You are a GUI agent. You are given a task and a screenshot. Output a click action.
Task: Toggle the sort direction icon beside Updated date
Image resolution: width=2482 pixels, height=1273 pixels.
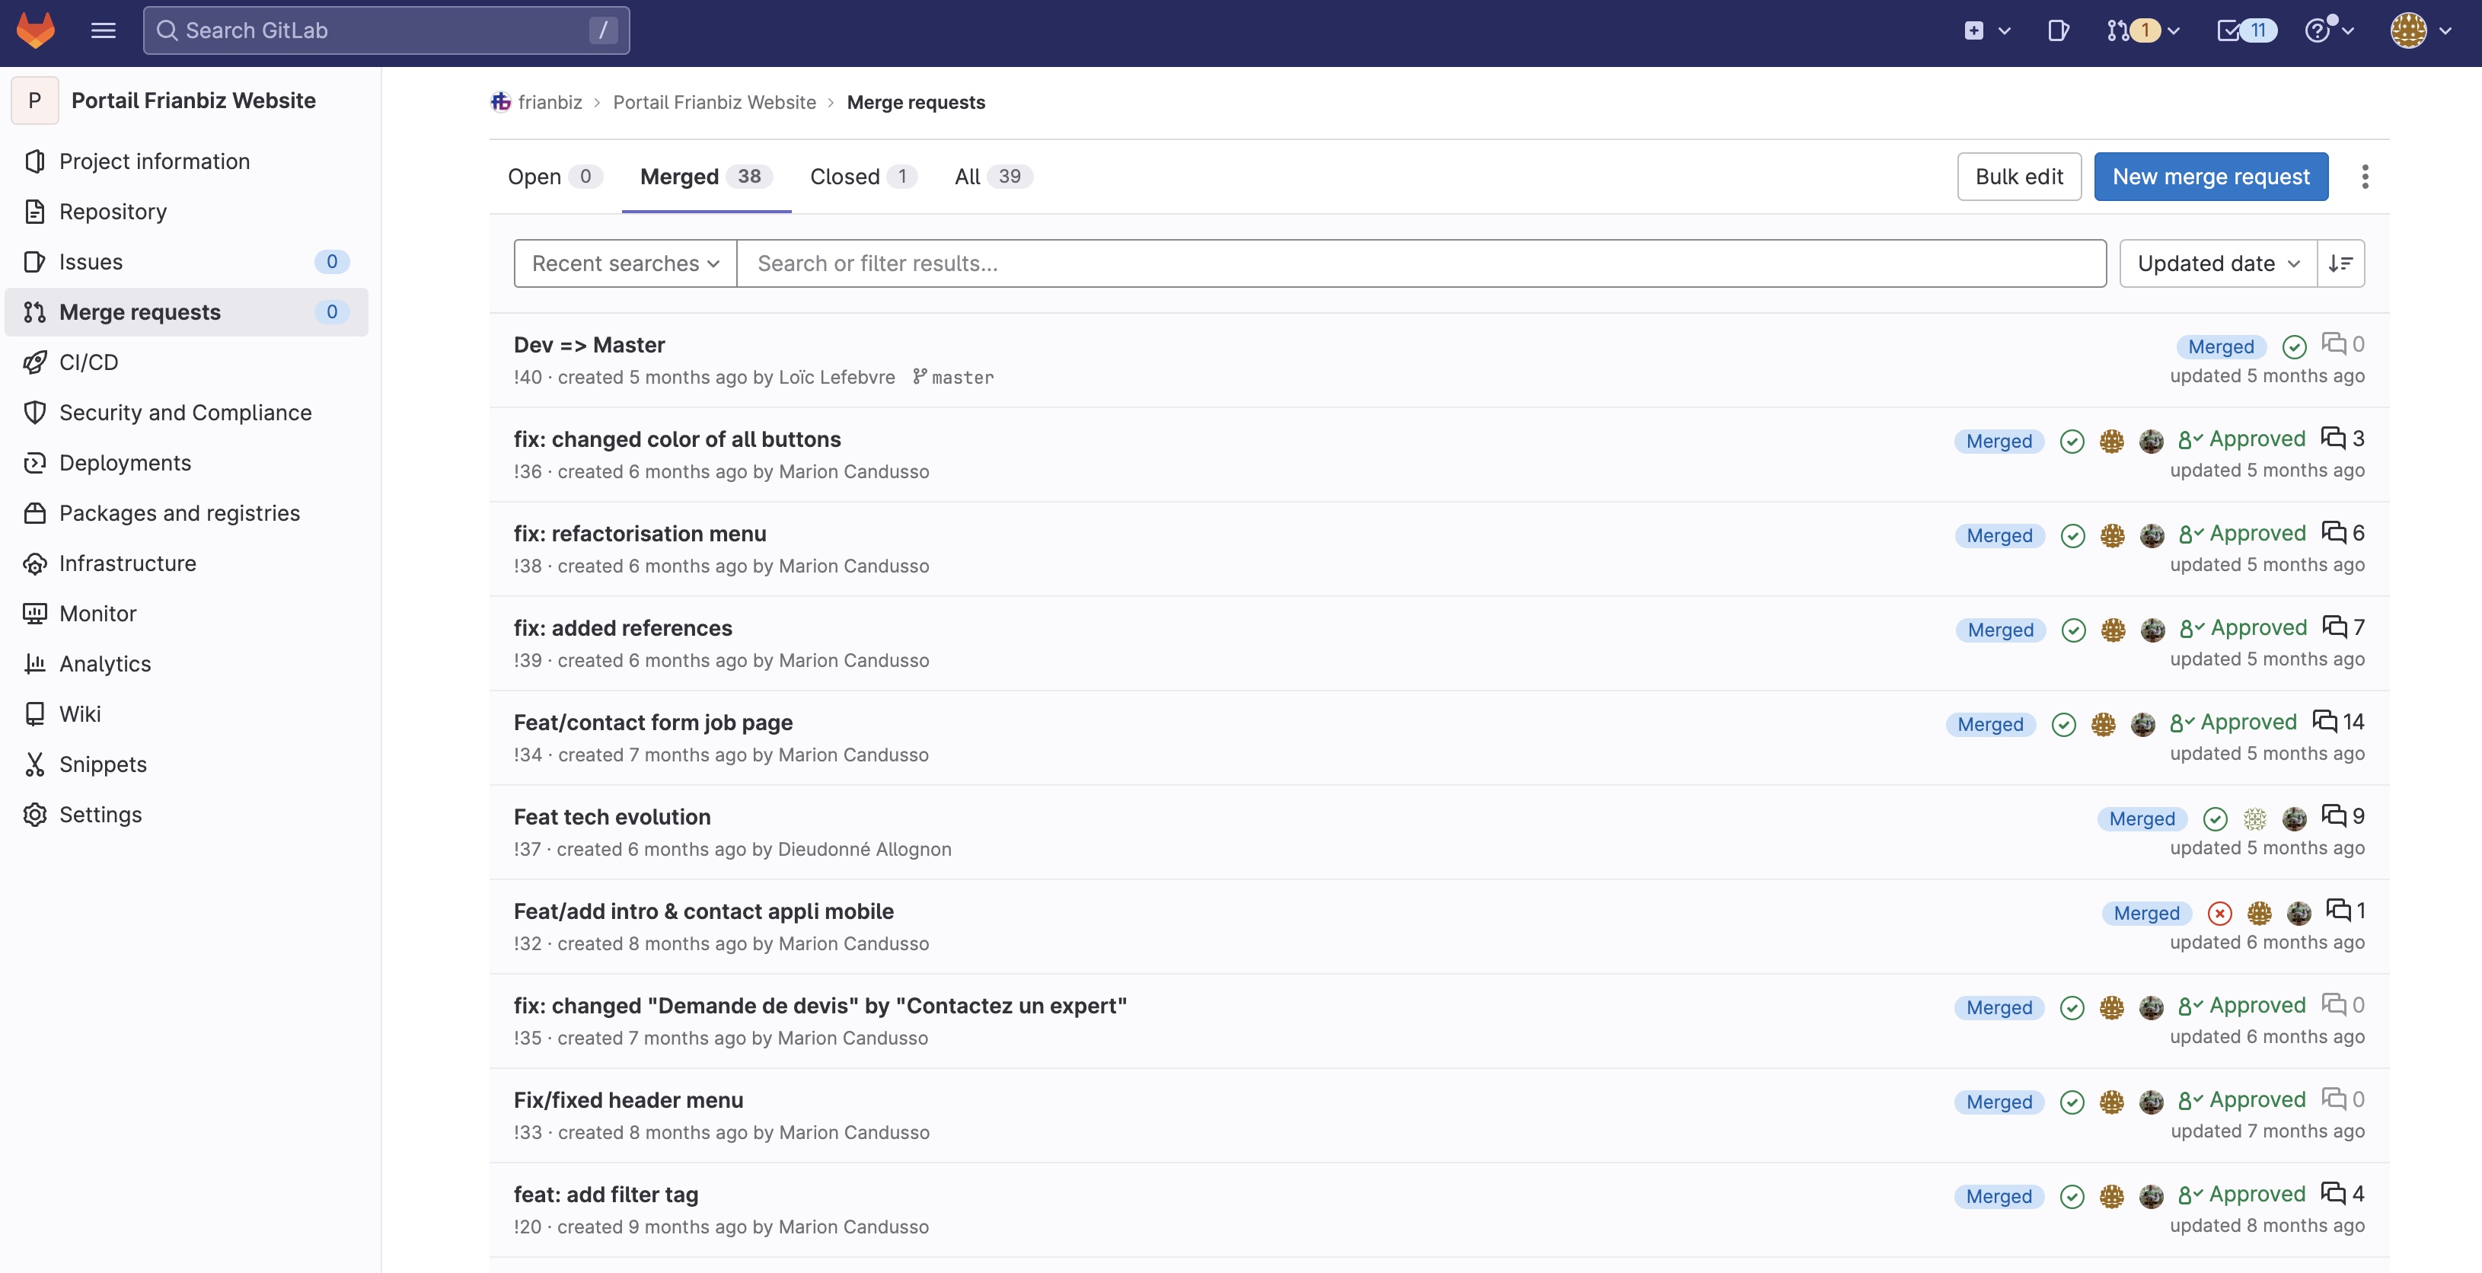(x=2341, y=262)
